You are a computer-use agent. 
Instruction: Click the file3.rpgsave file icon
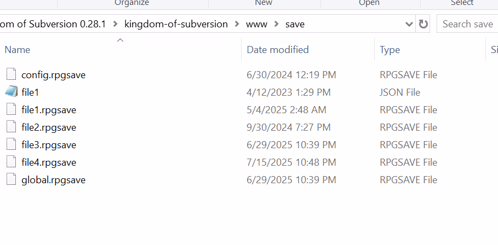point(11,144)
